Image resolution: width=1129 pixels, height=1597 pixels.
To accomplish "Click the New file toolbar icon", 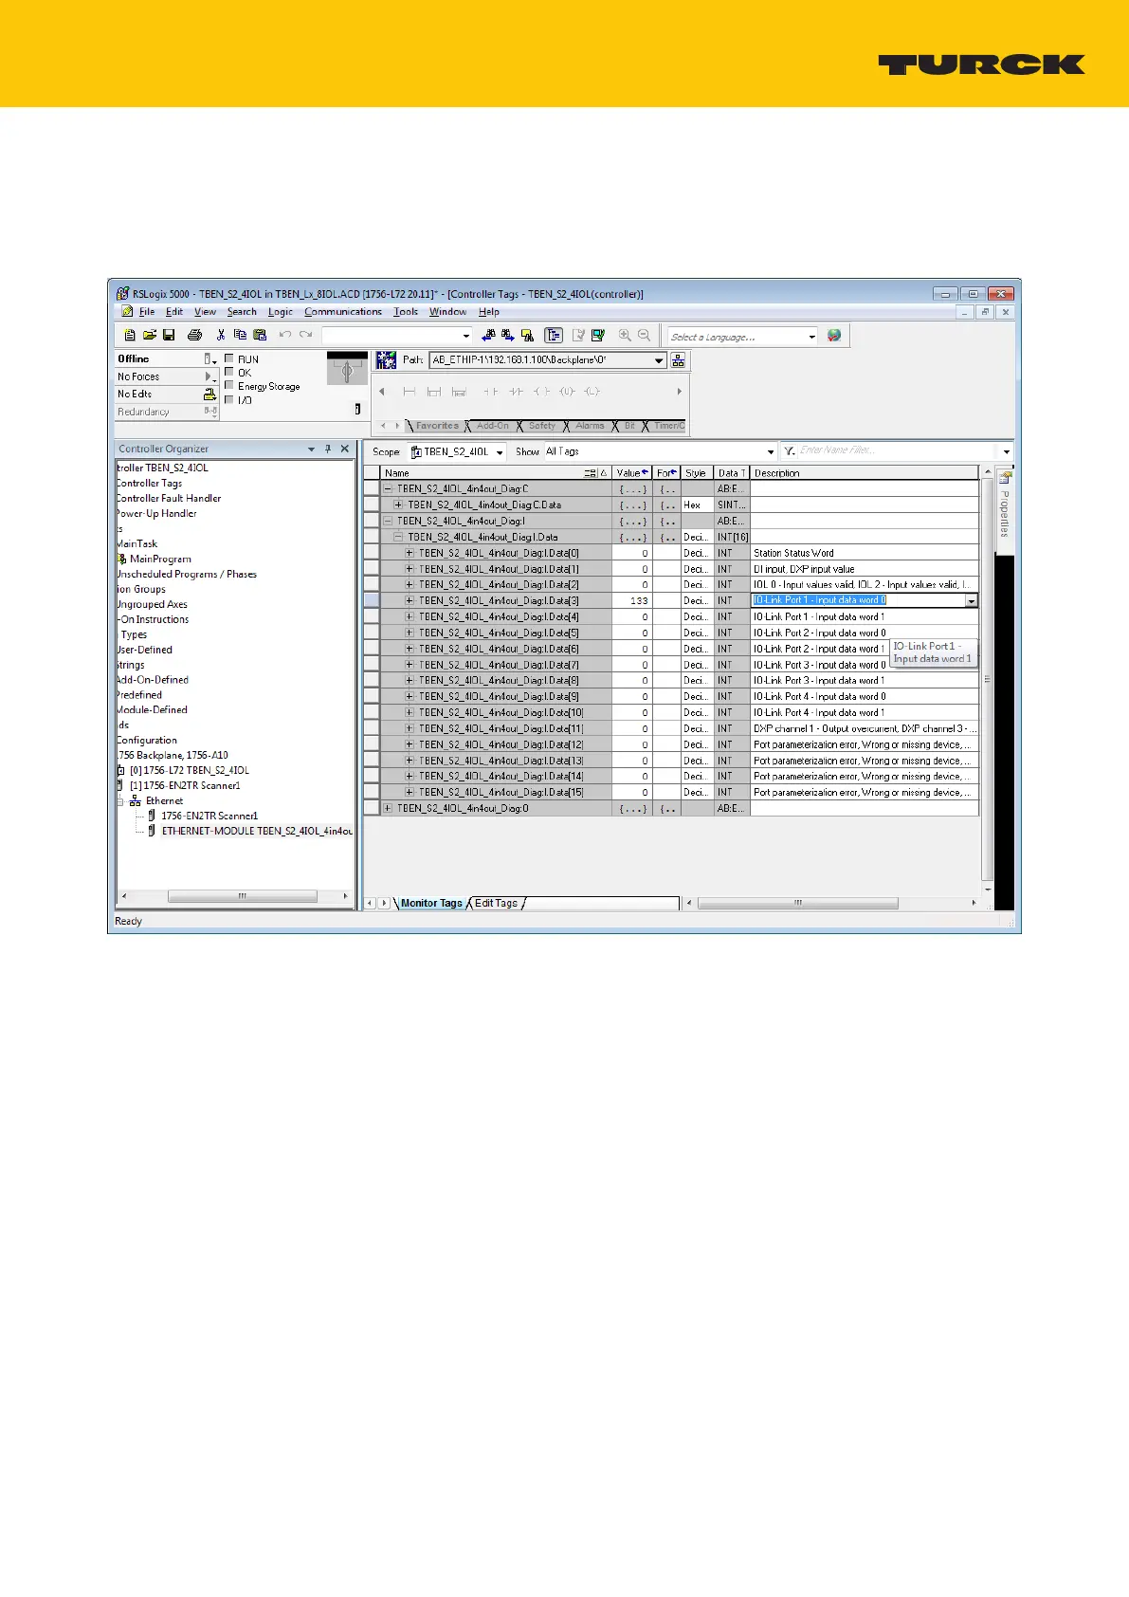I will coord(130,335).
